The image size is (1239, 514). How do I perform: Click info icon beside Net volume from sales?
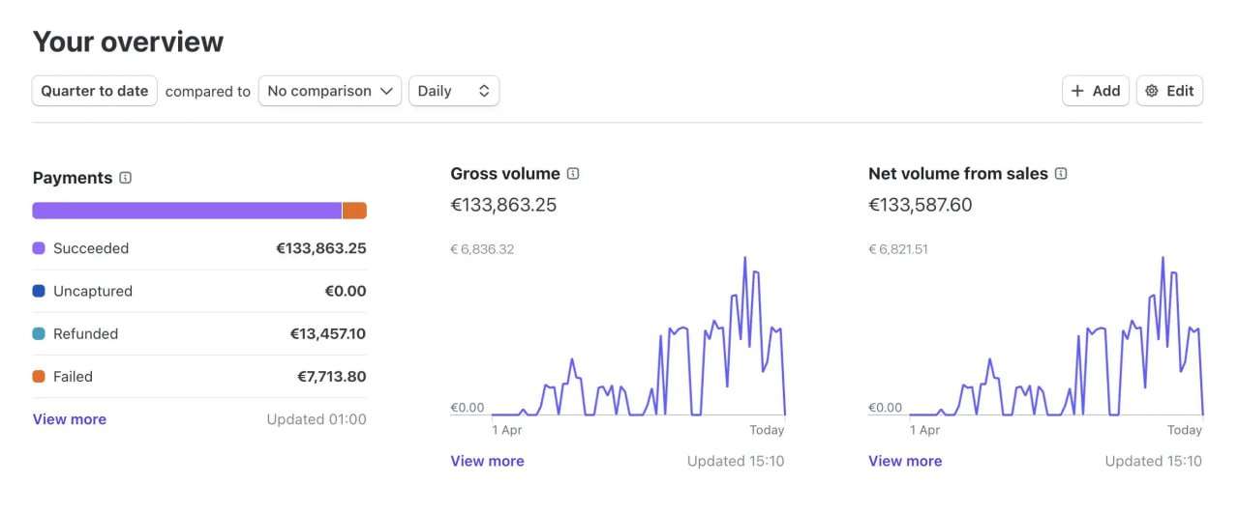[1061, 174]
